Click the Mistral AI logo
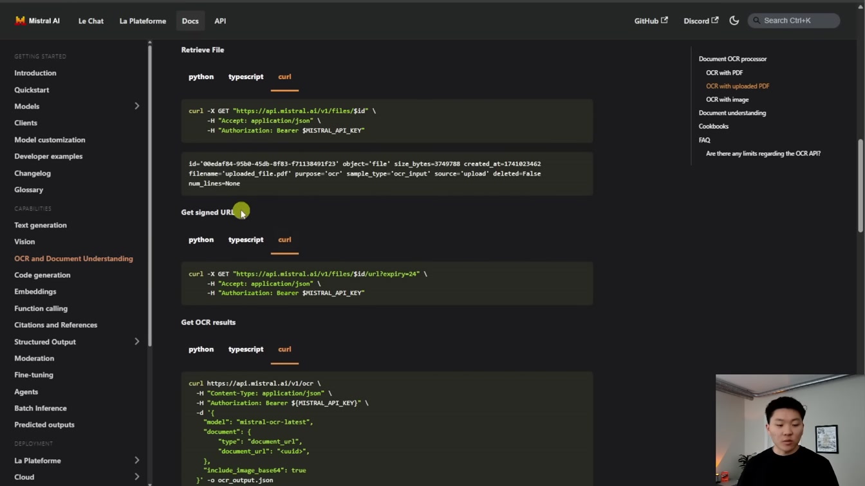865x486 pixels. [x=37, y=21]
